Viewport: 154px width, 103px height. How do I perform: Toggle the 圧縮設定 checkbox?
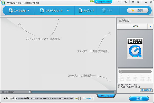[3, 92]
